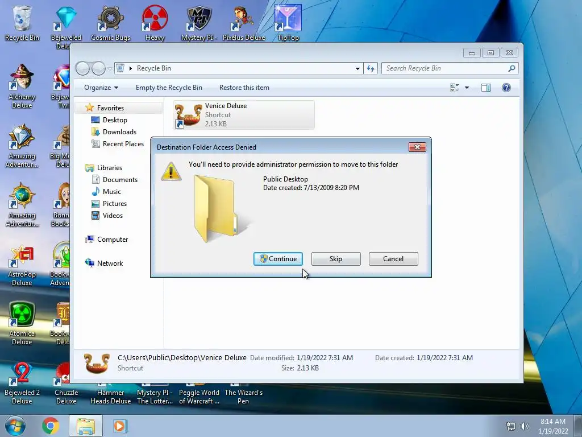This screenshot has height=437, width=582.
Task: Click Restore this item
Action: pos(244,88)
